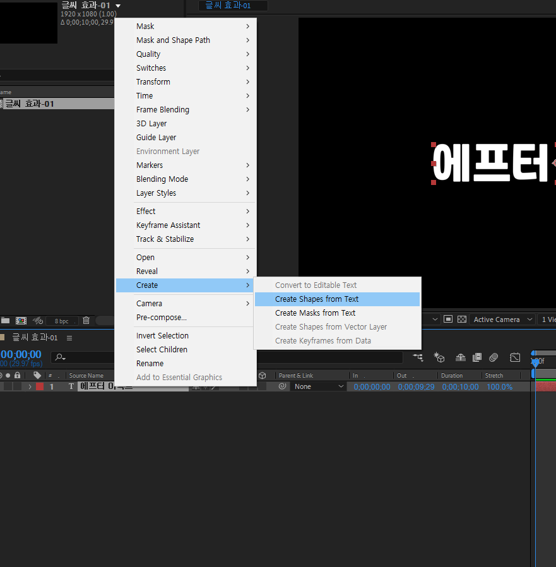The height and width of the screenshot is (567, 556).
Task: Create a new composition icon
Action: coord(21,320)
